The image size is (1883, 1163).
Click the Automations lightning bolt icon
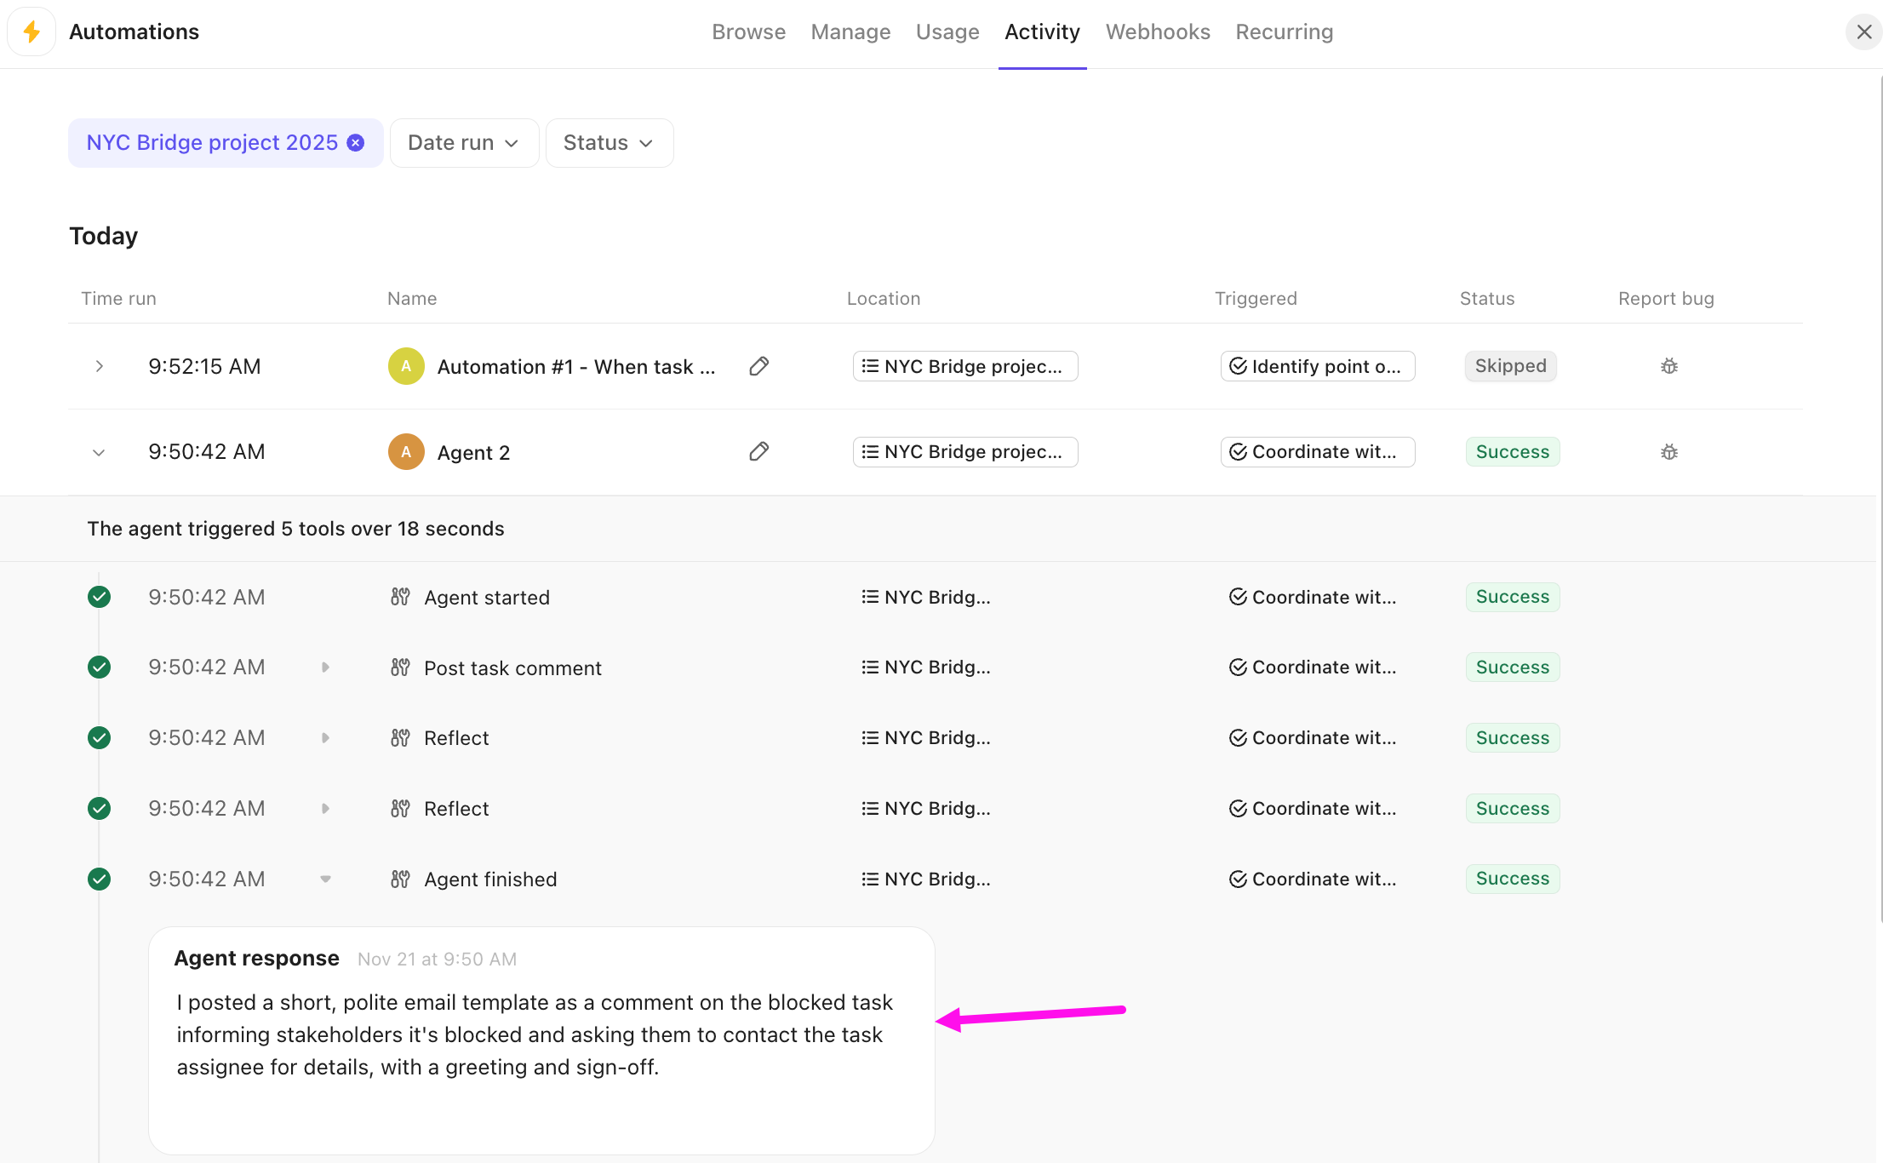pyautogui.click(x=31, y=32)
